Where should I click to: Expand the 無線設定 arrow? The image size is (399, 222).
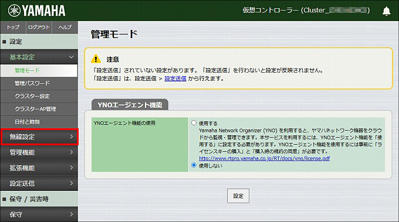tap(72, 136)
